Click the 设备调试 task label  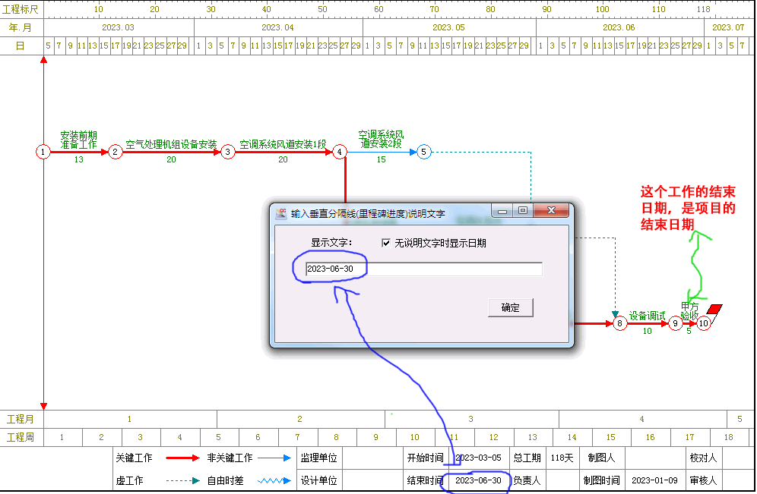(648, 316)
